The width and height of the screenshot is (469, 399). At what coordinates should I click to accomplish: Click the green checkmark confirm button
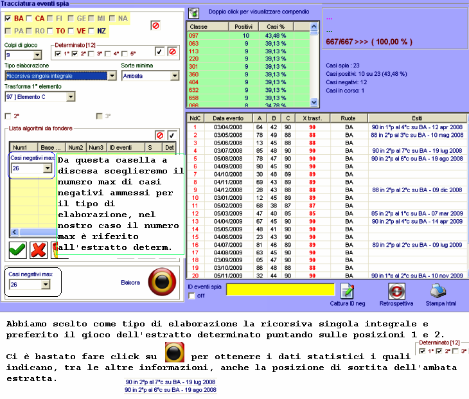tap(17, 250)
